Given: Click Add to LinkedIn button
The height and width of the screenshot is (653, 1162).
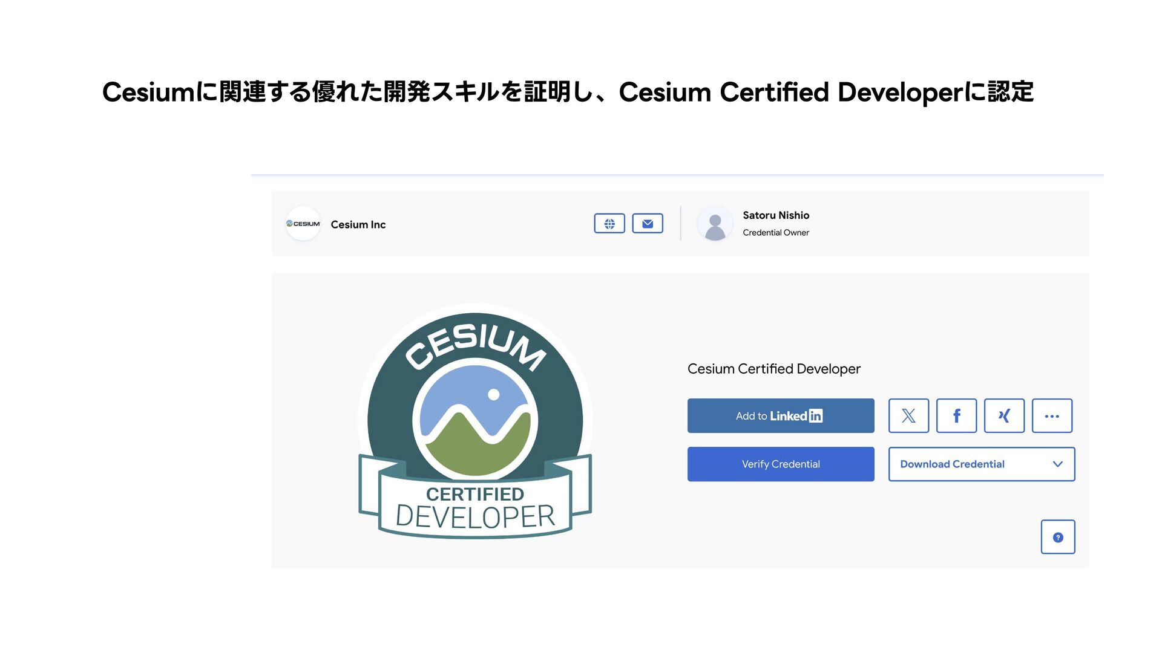Looking at the screenshot, I should click(x=781, y=416).
